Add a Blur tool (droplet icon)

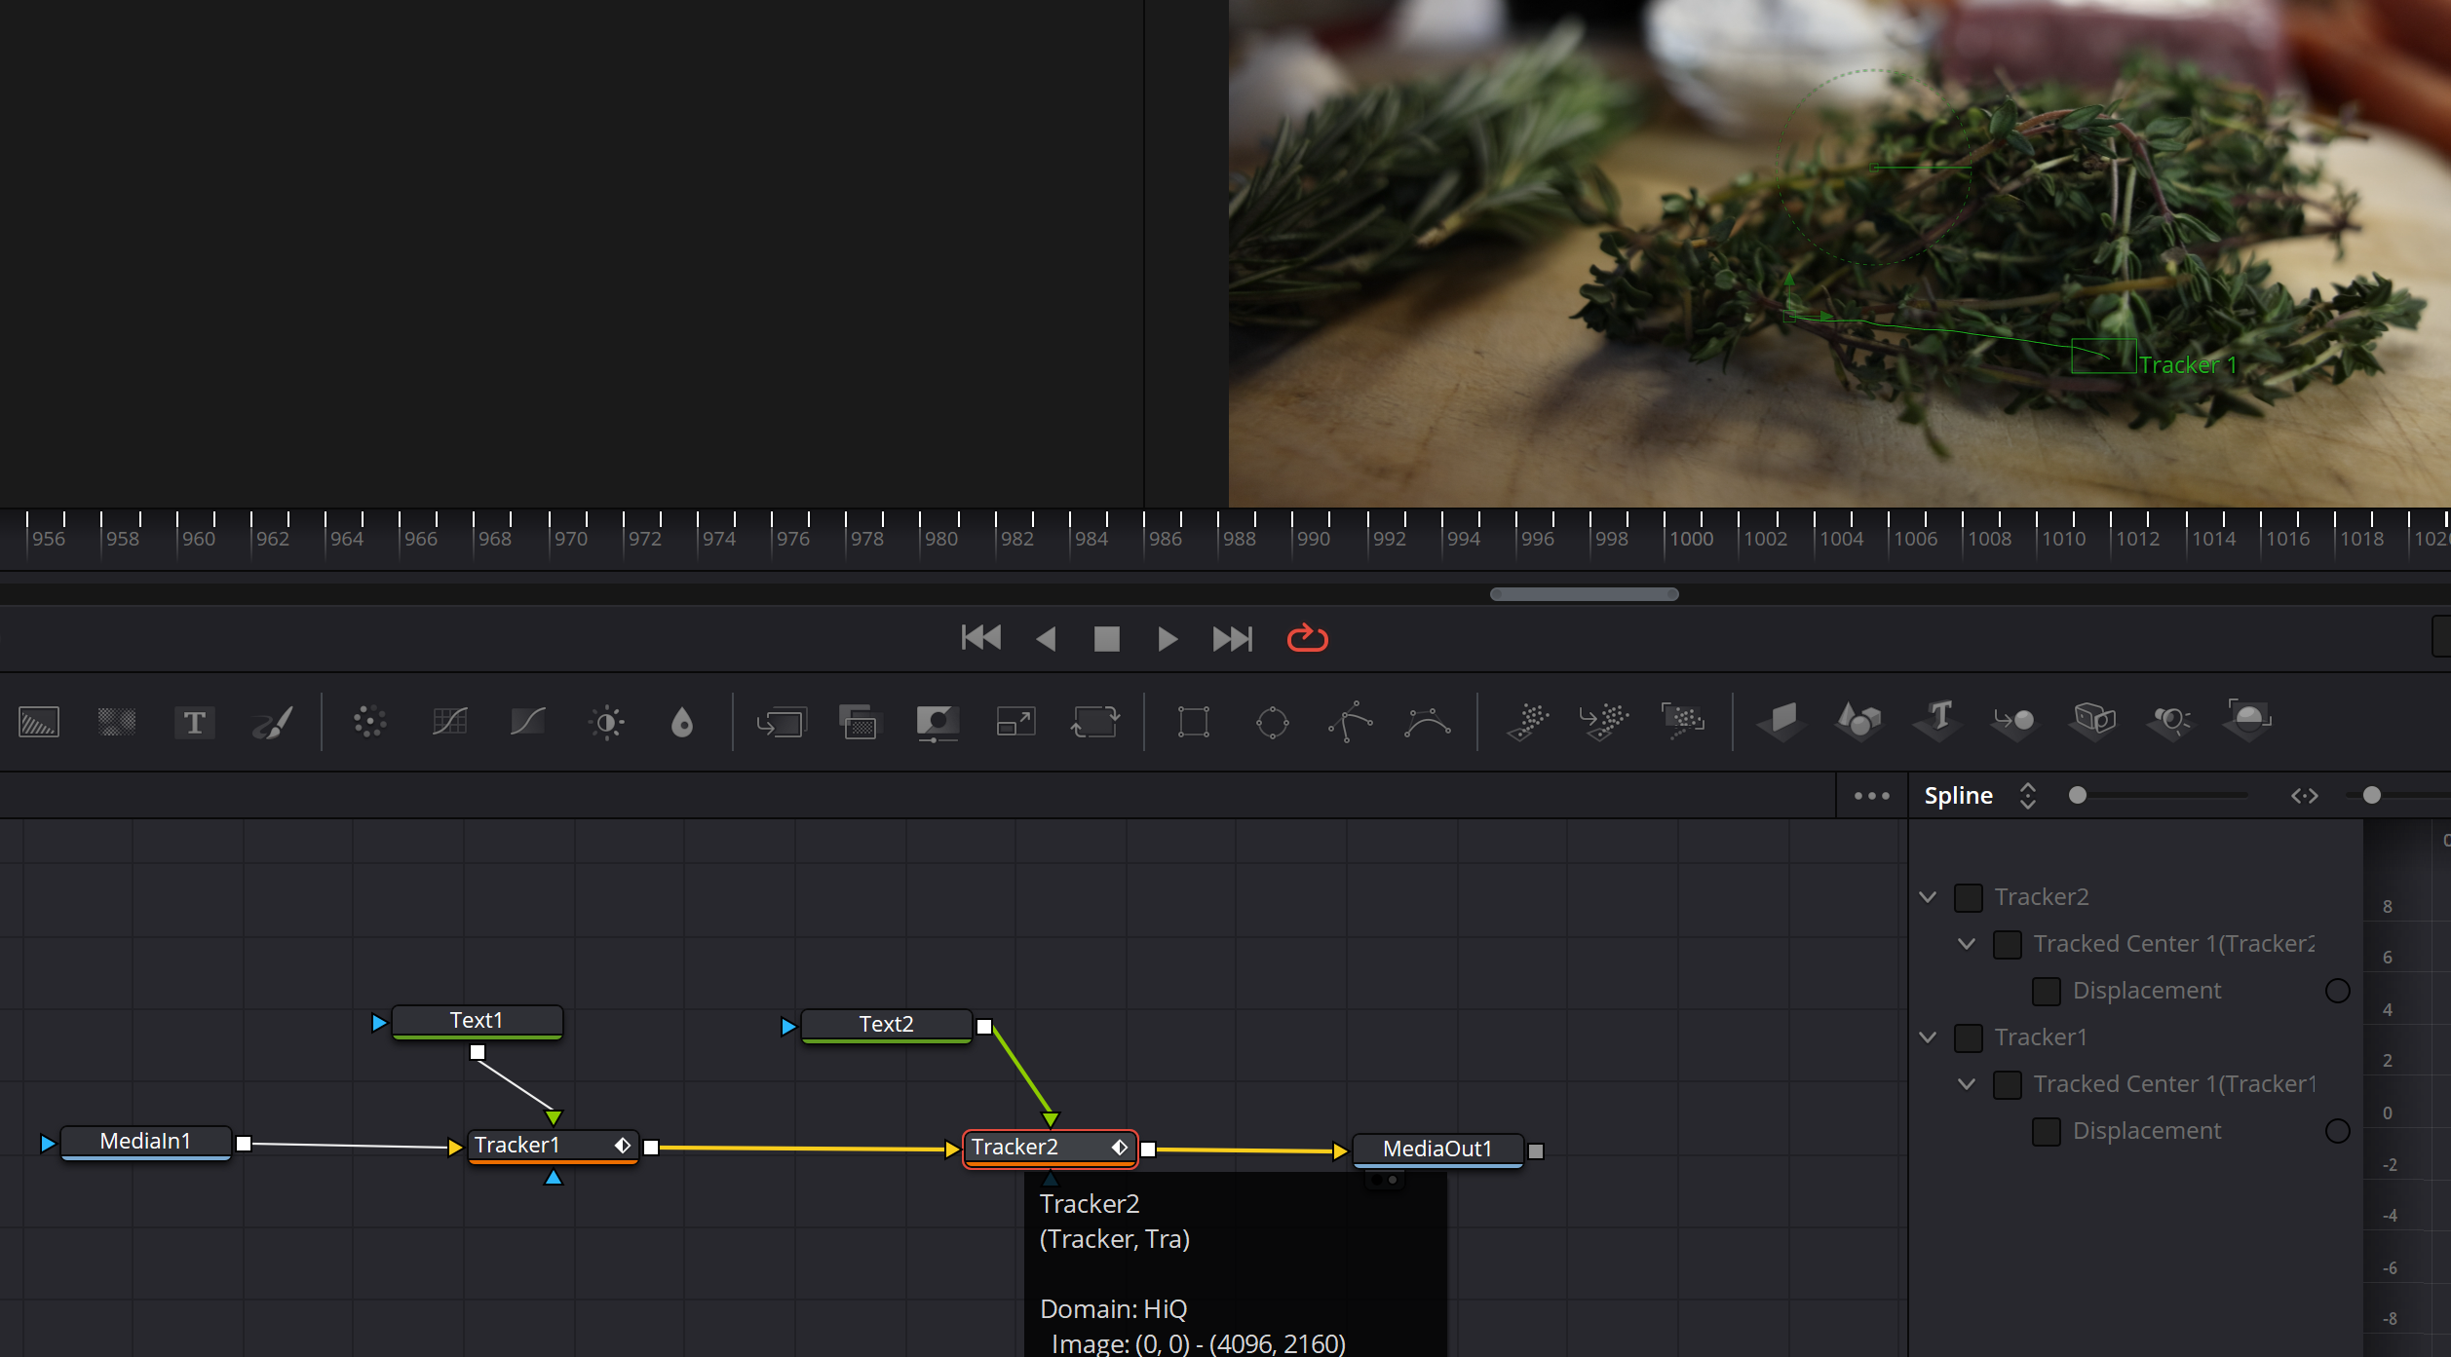point(682,722)
